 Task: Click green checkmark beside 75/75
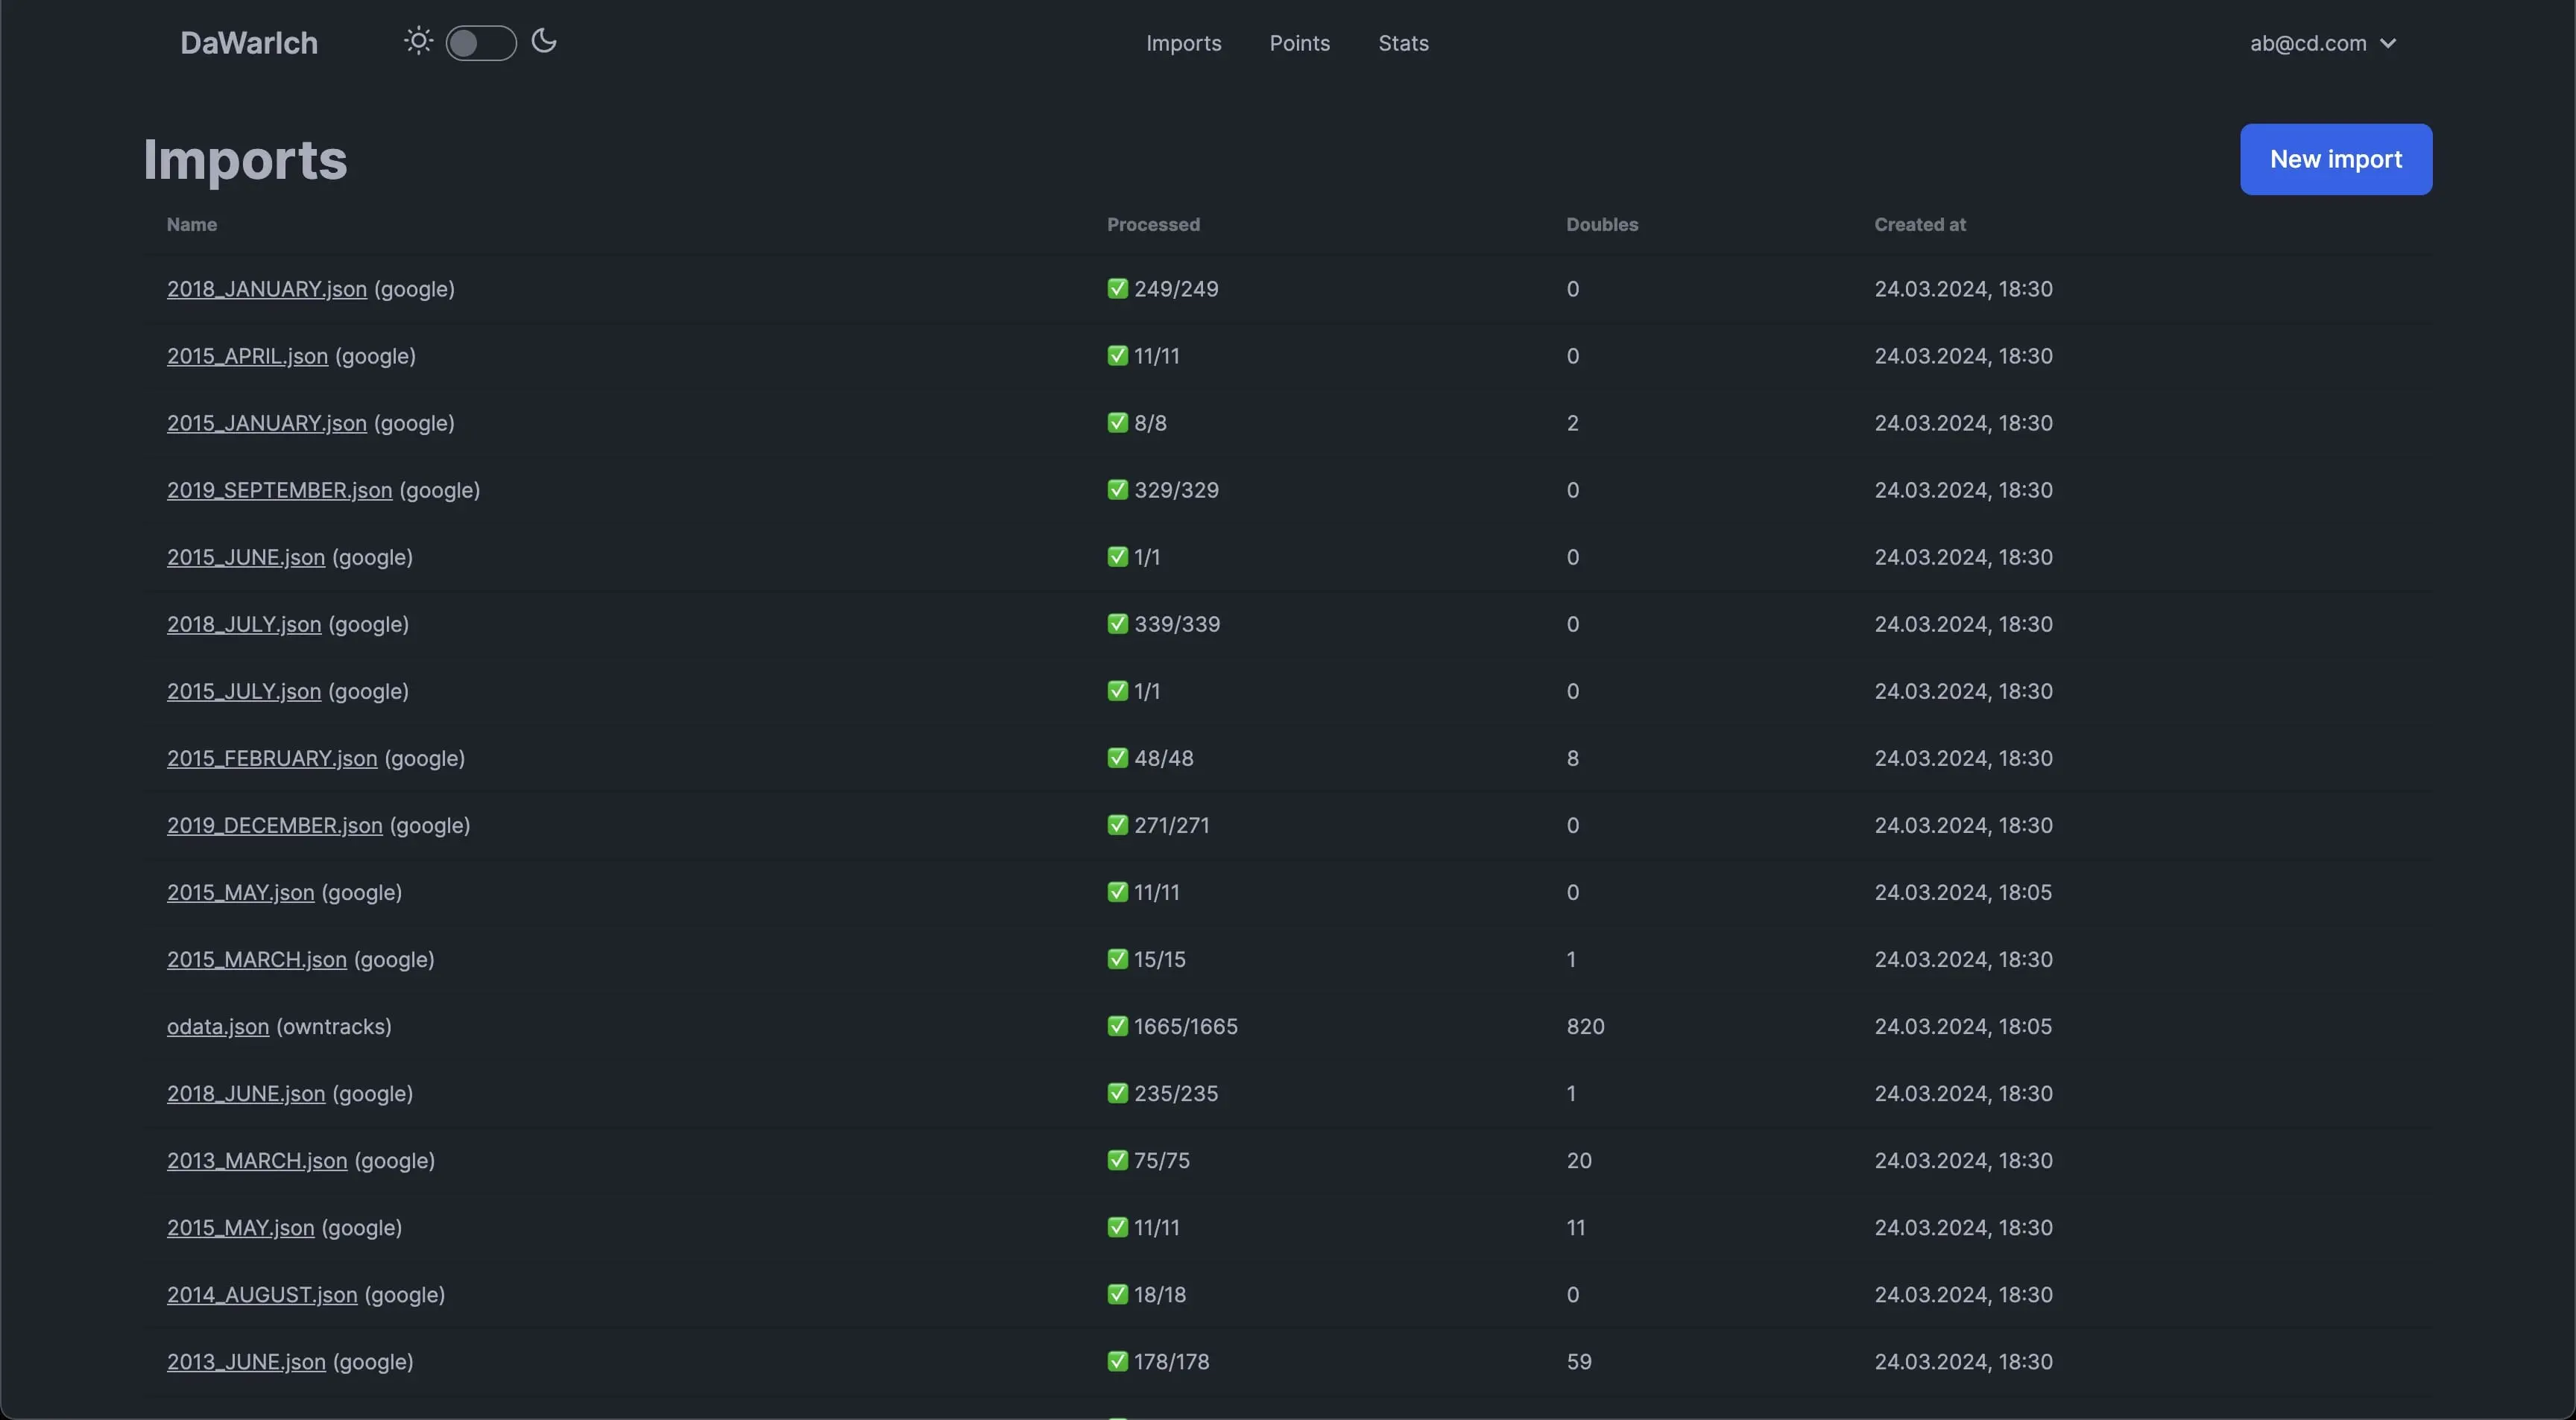tap(1117, 1160)
